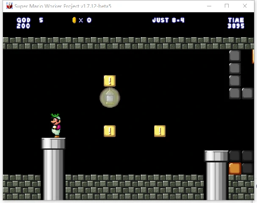Click the JUST 8-4 level label
Viewport: 257px width, 203px height.
click(x=169, y=20)
